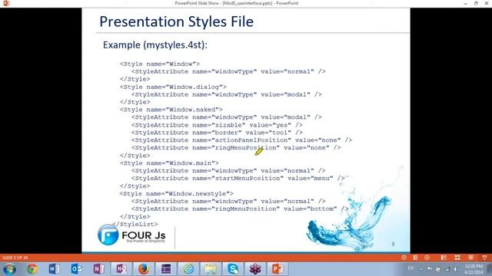Open Internet Explorer from the taskbar
This screenshot has height=276, width=492.
[188, 269]
